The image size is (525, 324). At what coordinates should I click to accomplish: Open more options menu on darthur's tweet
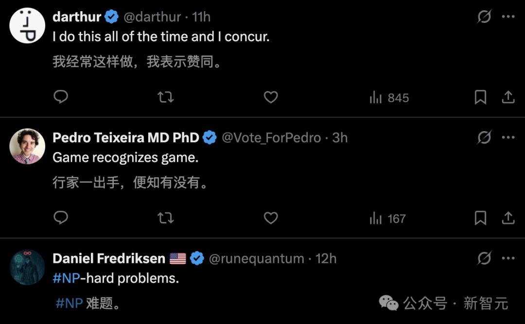tap(508, 17)
